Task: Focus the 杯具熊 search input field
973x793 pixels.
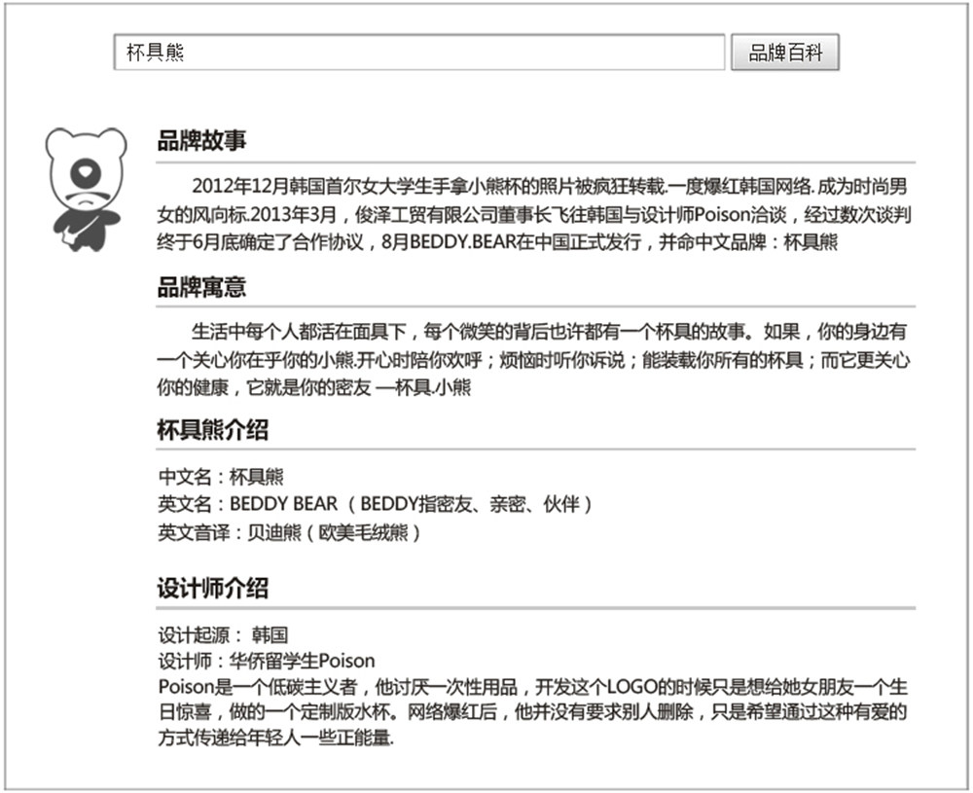Action: 418,53
